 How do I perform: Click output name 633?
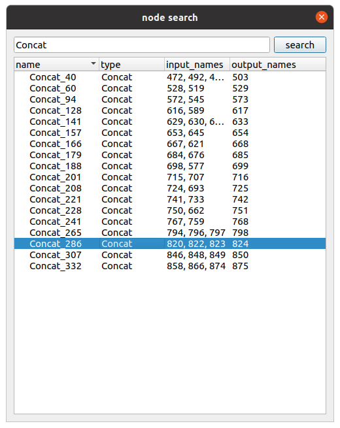(x=241, y=122)
